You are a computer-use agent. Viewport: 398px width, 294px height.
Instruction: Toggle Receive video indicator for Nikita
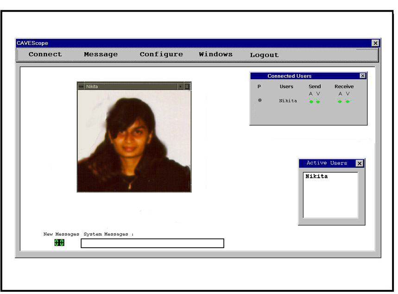[347, 101]
